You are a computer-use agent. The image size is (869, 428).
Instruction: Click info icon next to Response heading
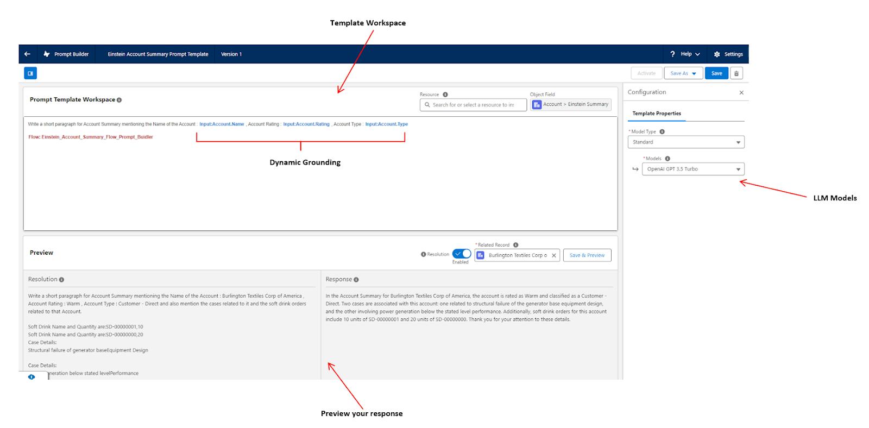click(356, 280)
